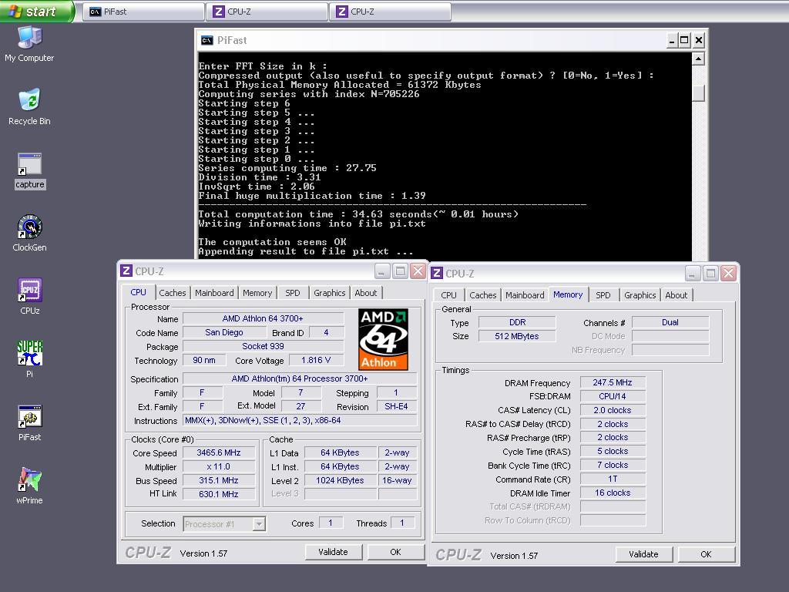Open the Mainboard tab in left CPU-Z

pyautogui.click(x=214, y=293)
